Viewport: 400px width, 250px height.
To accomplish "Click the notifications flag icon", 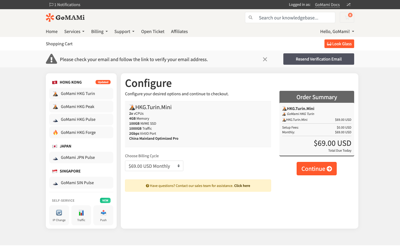I will click(x=51, y=4).
